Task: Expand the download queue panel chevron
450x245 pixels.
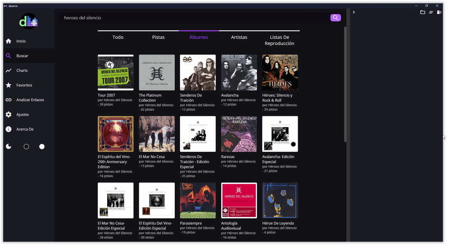Action: pyautogui.click(x=354, y=12)
